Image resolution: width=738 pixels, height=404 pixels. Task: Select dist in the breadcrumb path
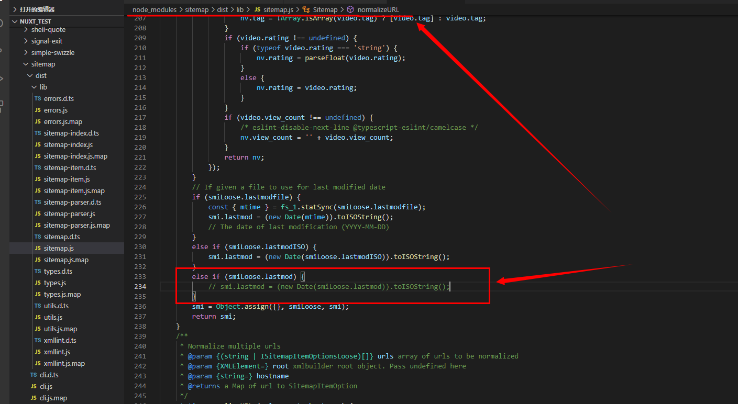[x=223, y=9]
